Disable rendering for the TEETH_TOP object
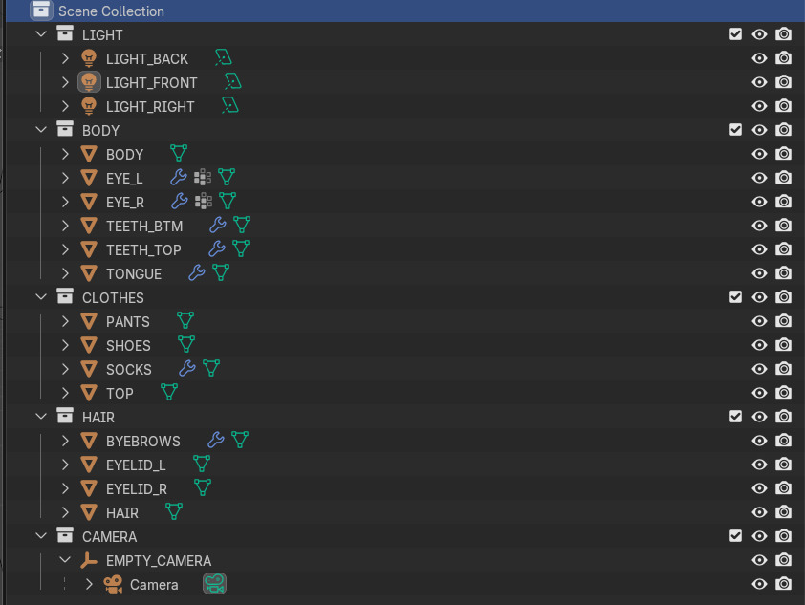This screenshot has width=805, height=605. point(783,249)
